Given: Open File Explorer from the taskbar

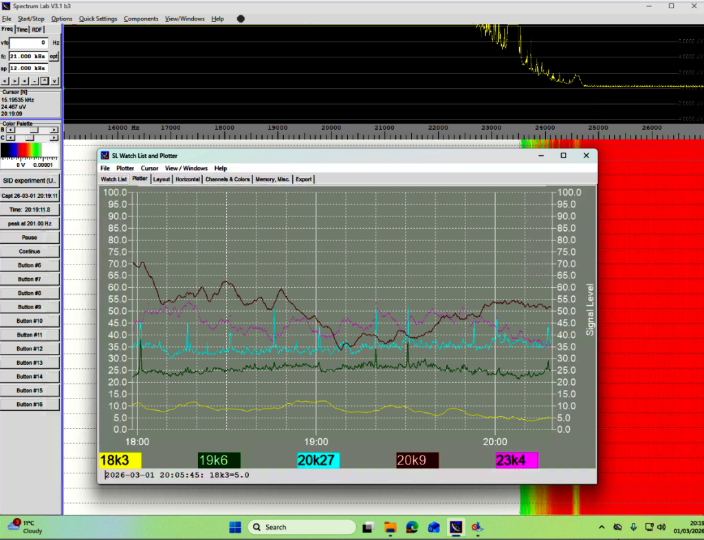Looking at the screenshot, I should [x=390, y=527].
